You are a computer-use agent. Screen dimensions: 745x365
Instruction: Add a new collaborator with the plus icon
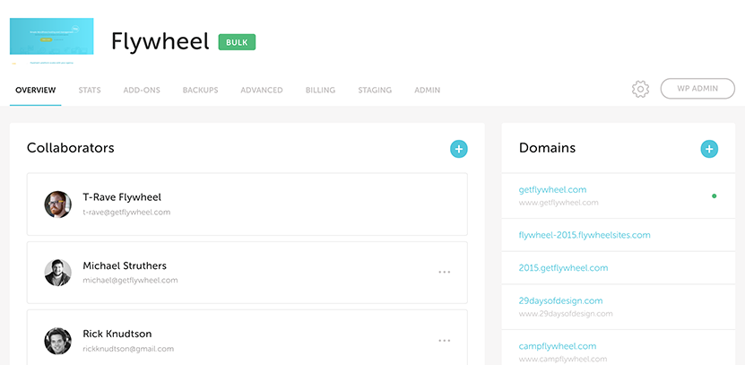(x=458, y=149)
